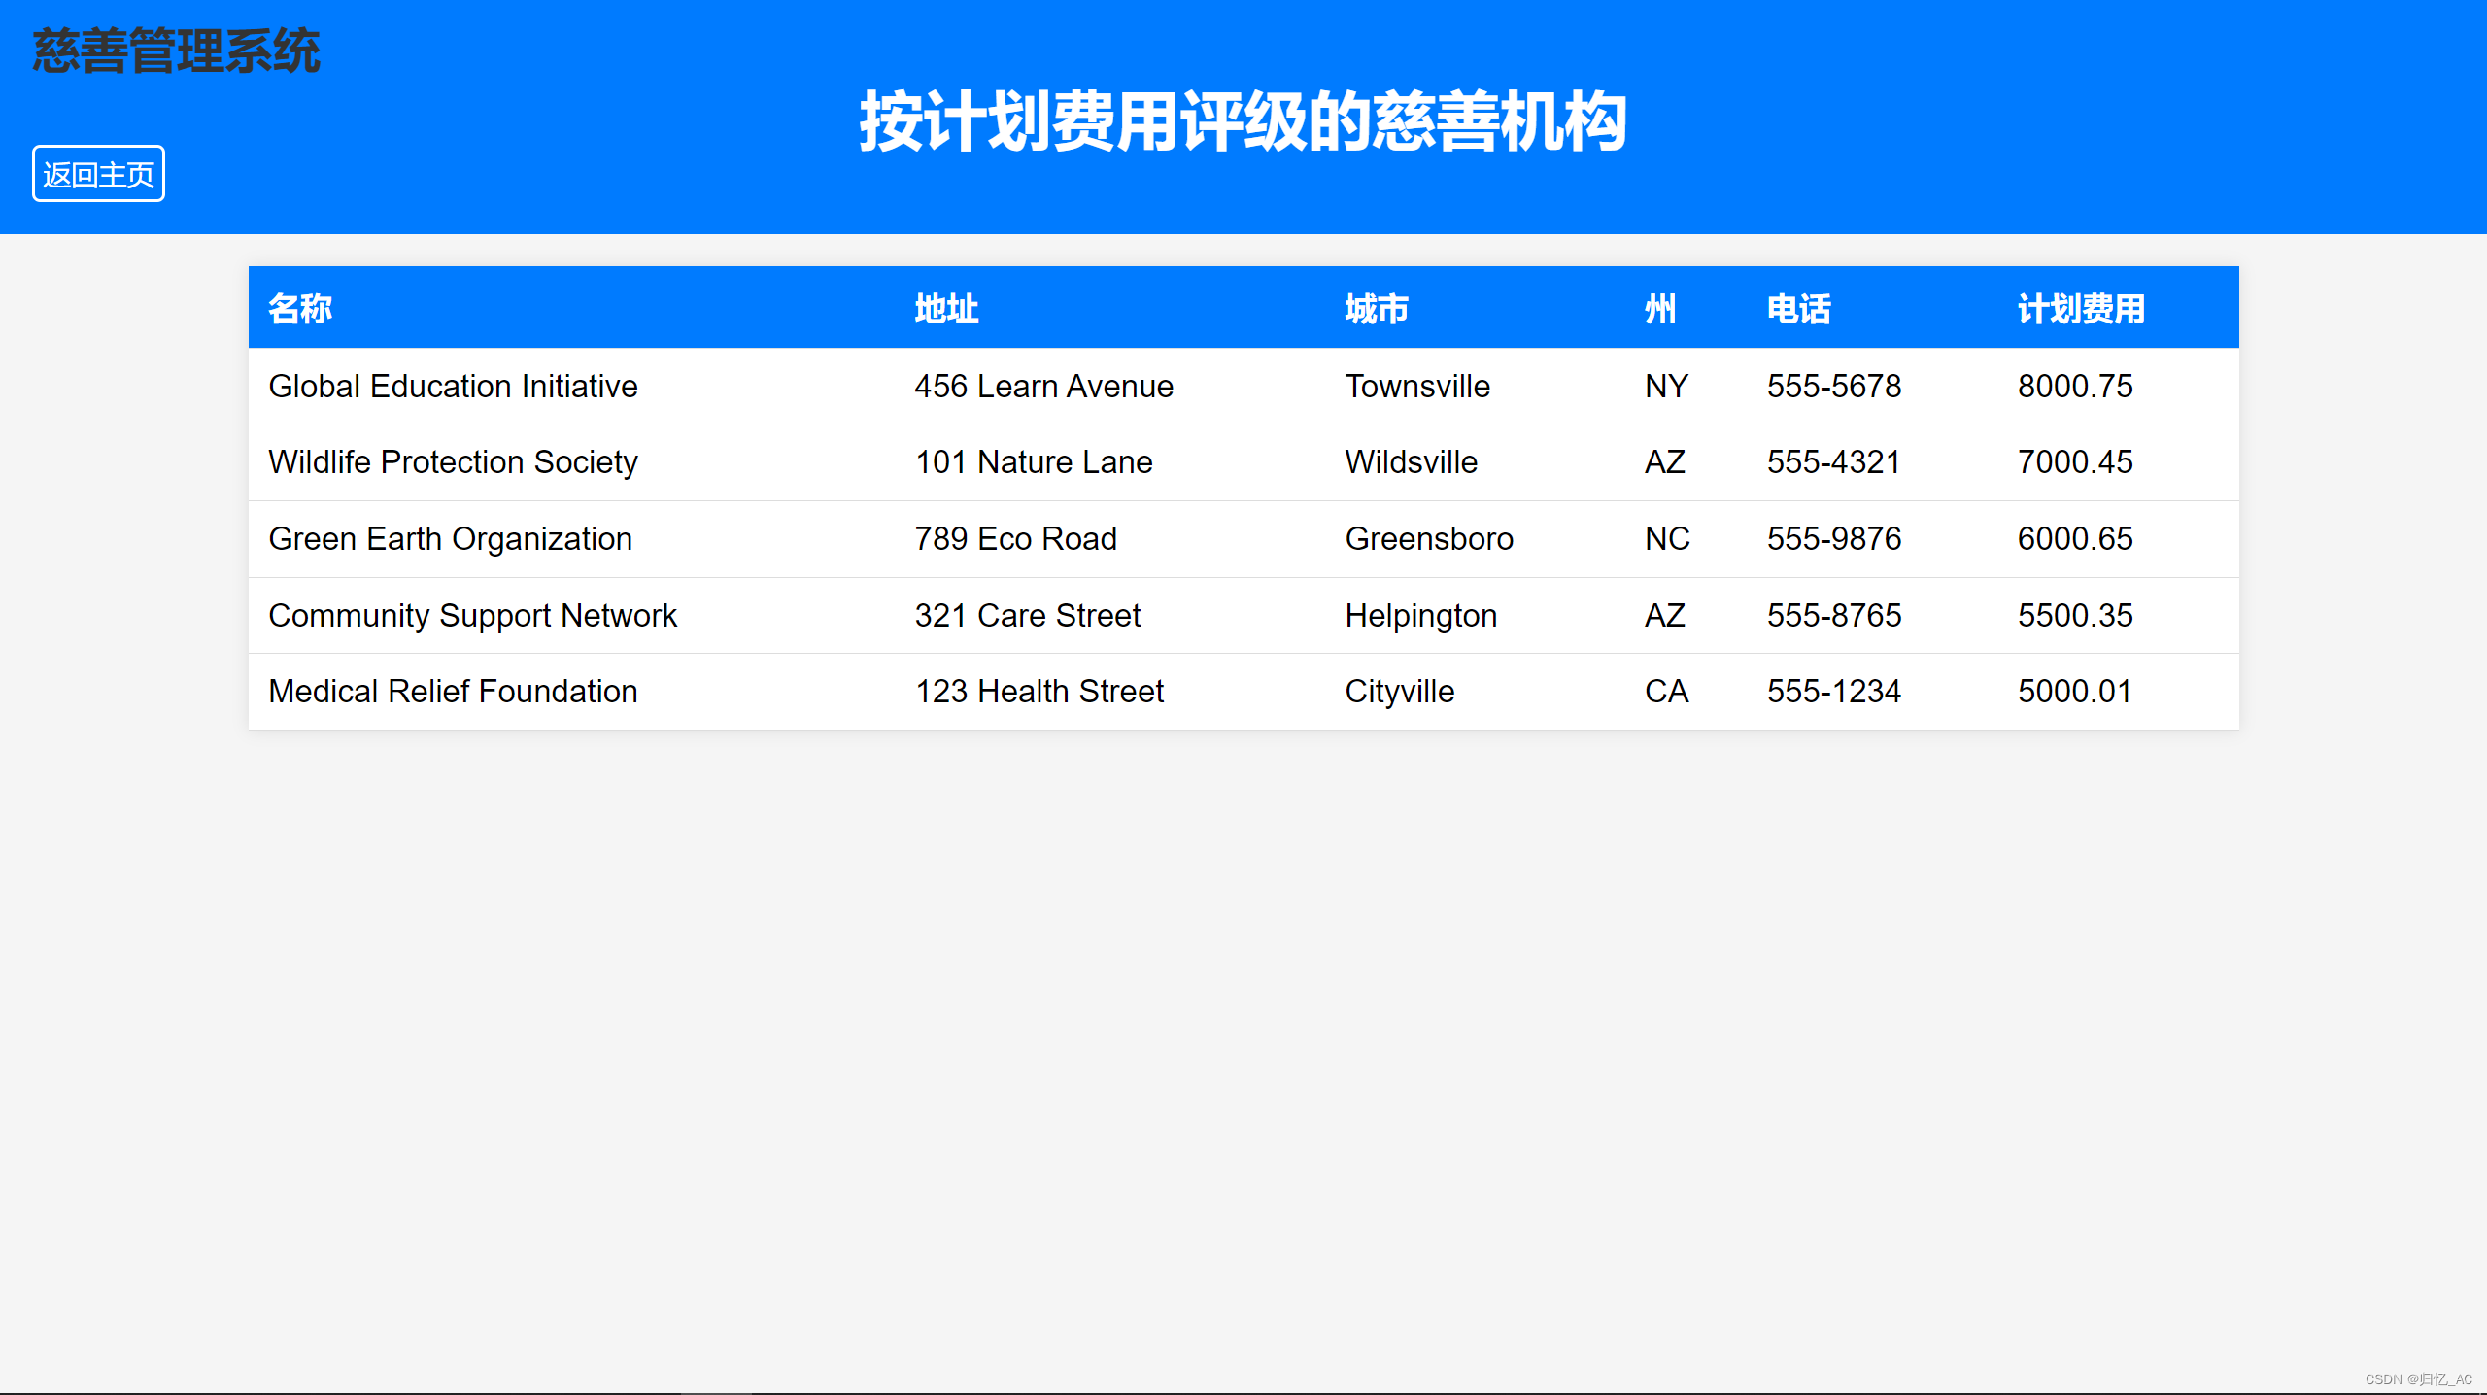Select phone number 555-8765

tap(1833, 615)
